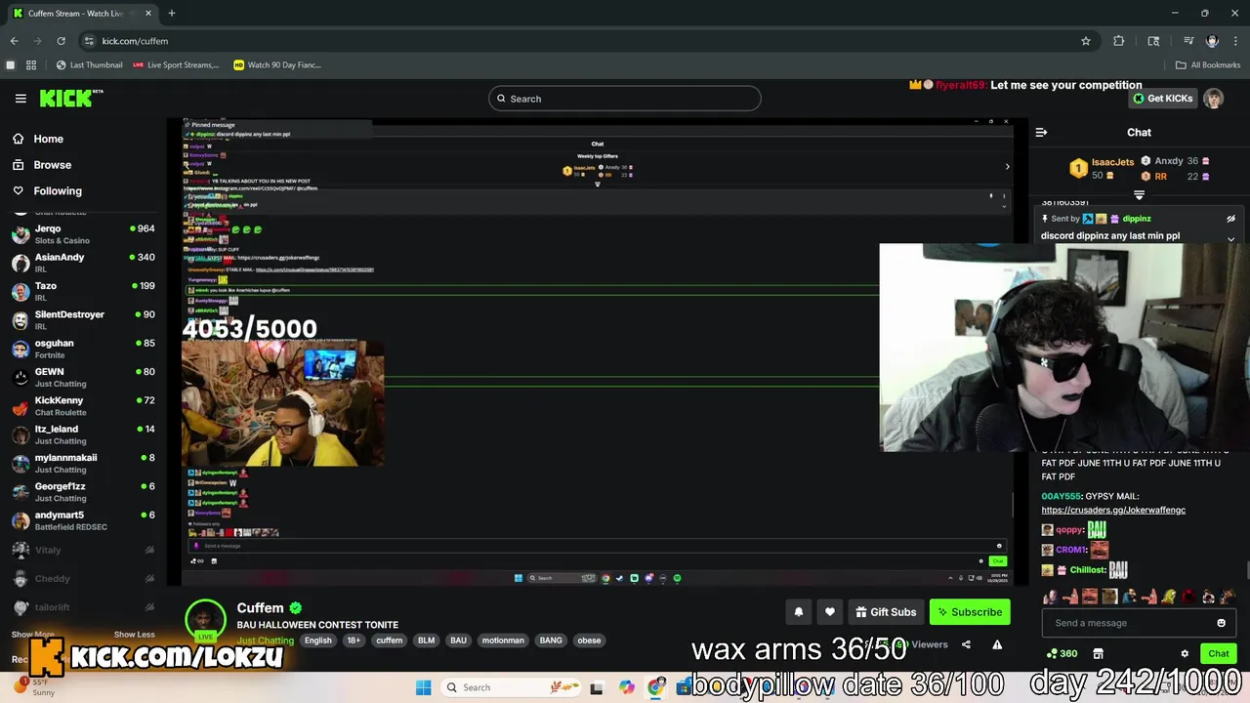Image resolution: width=1250 pixels, height=703 pixels.
Task: Open the Watch 90 Day Fianc... bookmark
Action: click(x=277, y=65)
